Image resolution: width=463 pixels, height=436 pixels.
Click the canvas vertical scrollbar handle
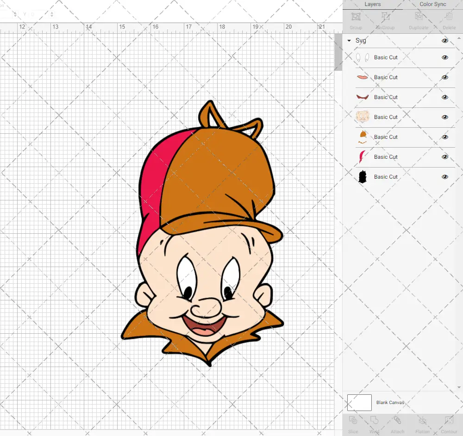[x=338, y=52]
